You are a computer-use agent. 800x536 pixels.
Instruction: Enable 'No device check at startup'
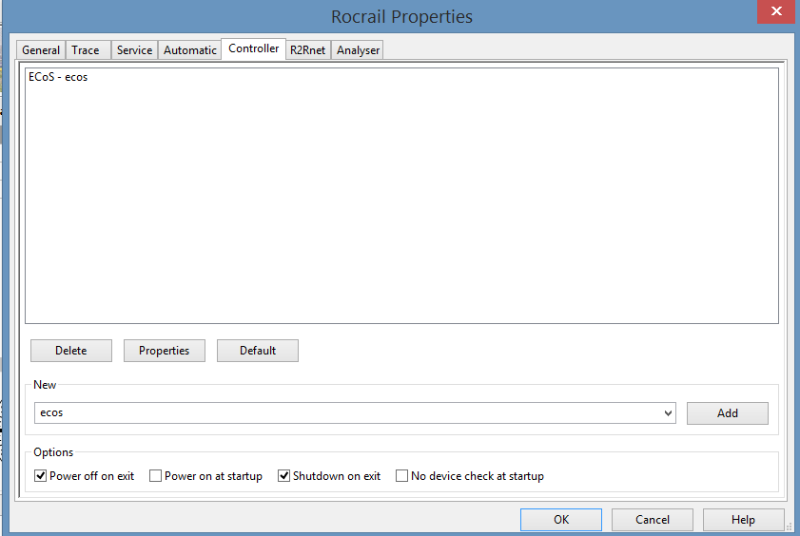[x=402, y=476]
